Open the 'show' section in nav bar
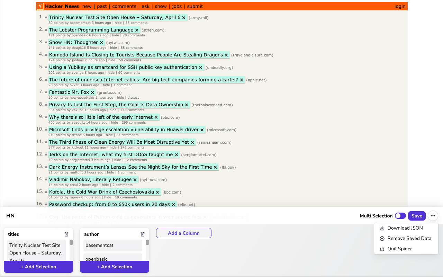 161,6
